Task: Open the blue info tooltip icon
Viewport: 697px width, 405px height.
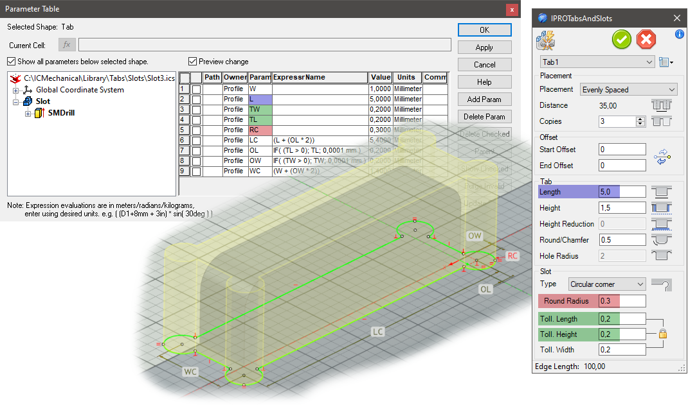Action: pos(680,35)
